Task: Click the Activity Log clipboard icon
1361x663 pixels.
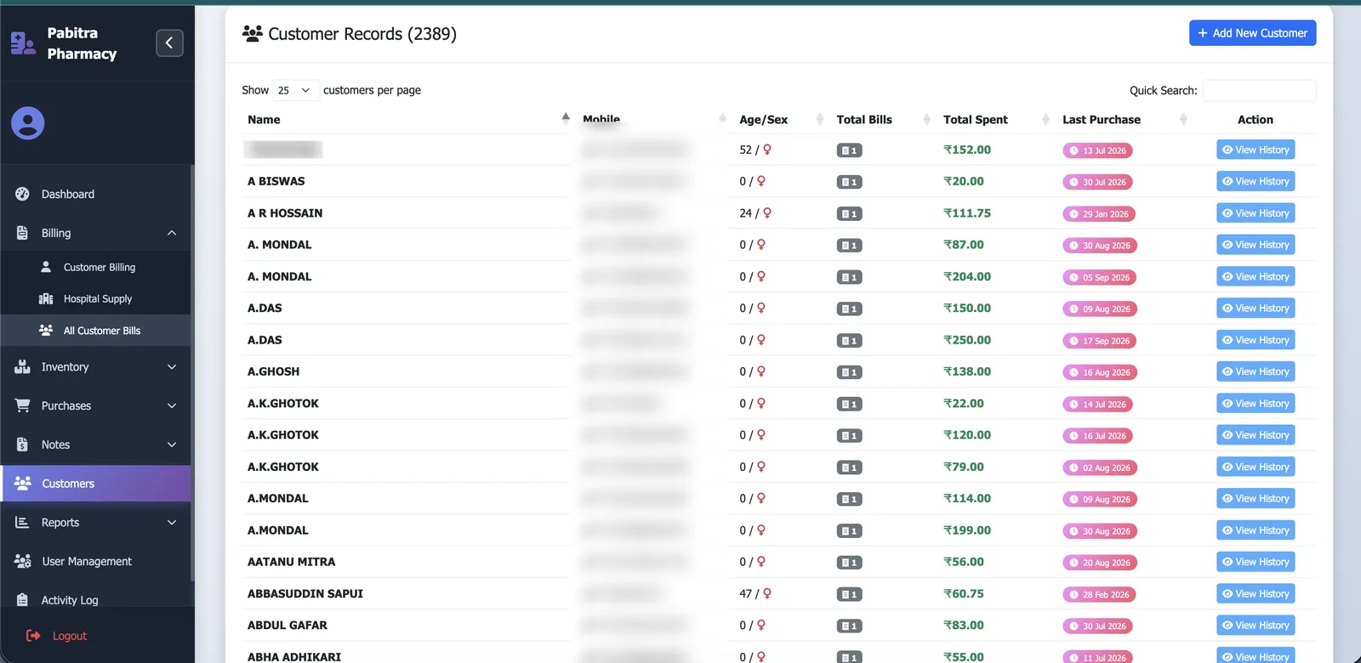Action: click(x=23, y=600)
